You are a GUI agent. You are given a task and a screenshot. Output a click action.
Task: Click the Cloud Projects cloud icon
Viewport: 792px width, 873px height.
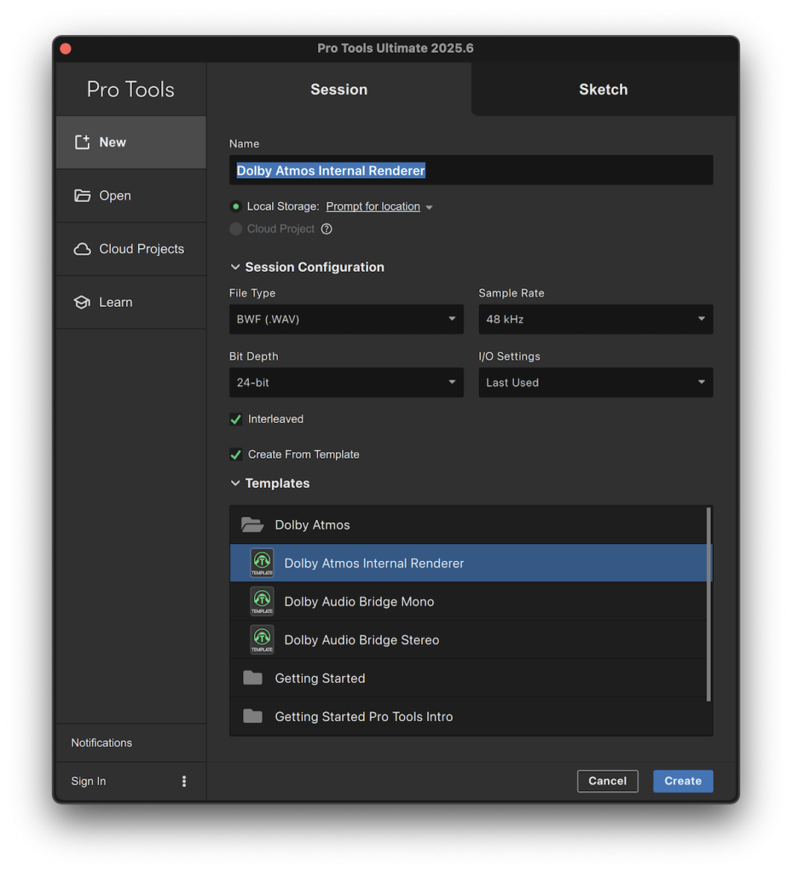(82, 249)
